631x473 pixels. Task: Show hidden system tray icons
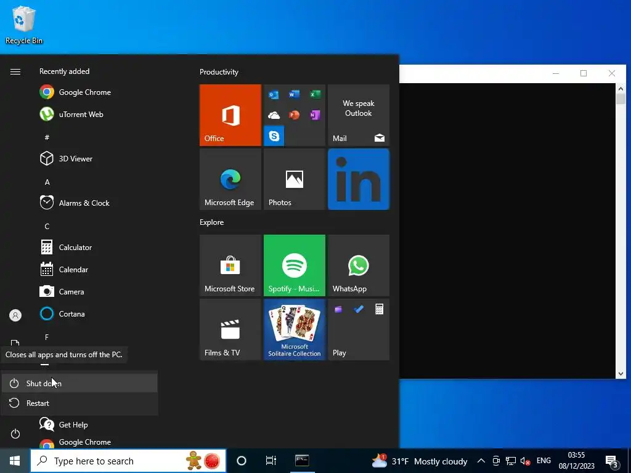pyautogui.click(x=481, y=461)
